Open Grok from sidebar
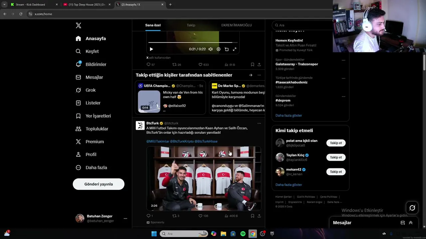 click(x=86, y=90)
